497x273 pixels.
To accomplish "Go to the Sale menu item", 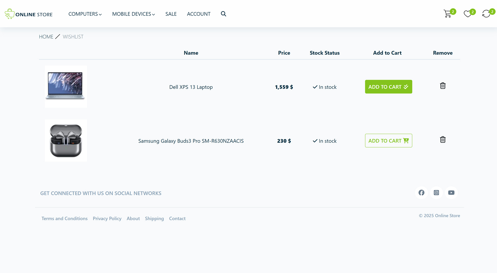I will tap(171, 14).
